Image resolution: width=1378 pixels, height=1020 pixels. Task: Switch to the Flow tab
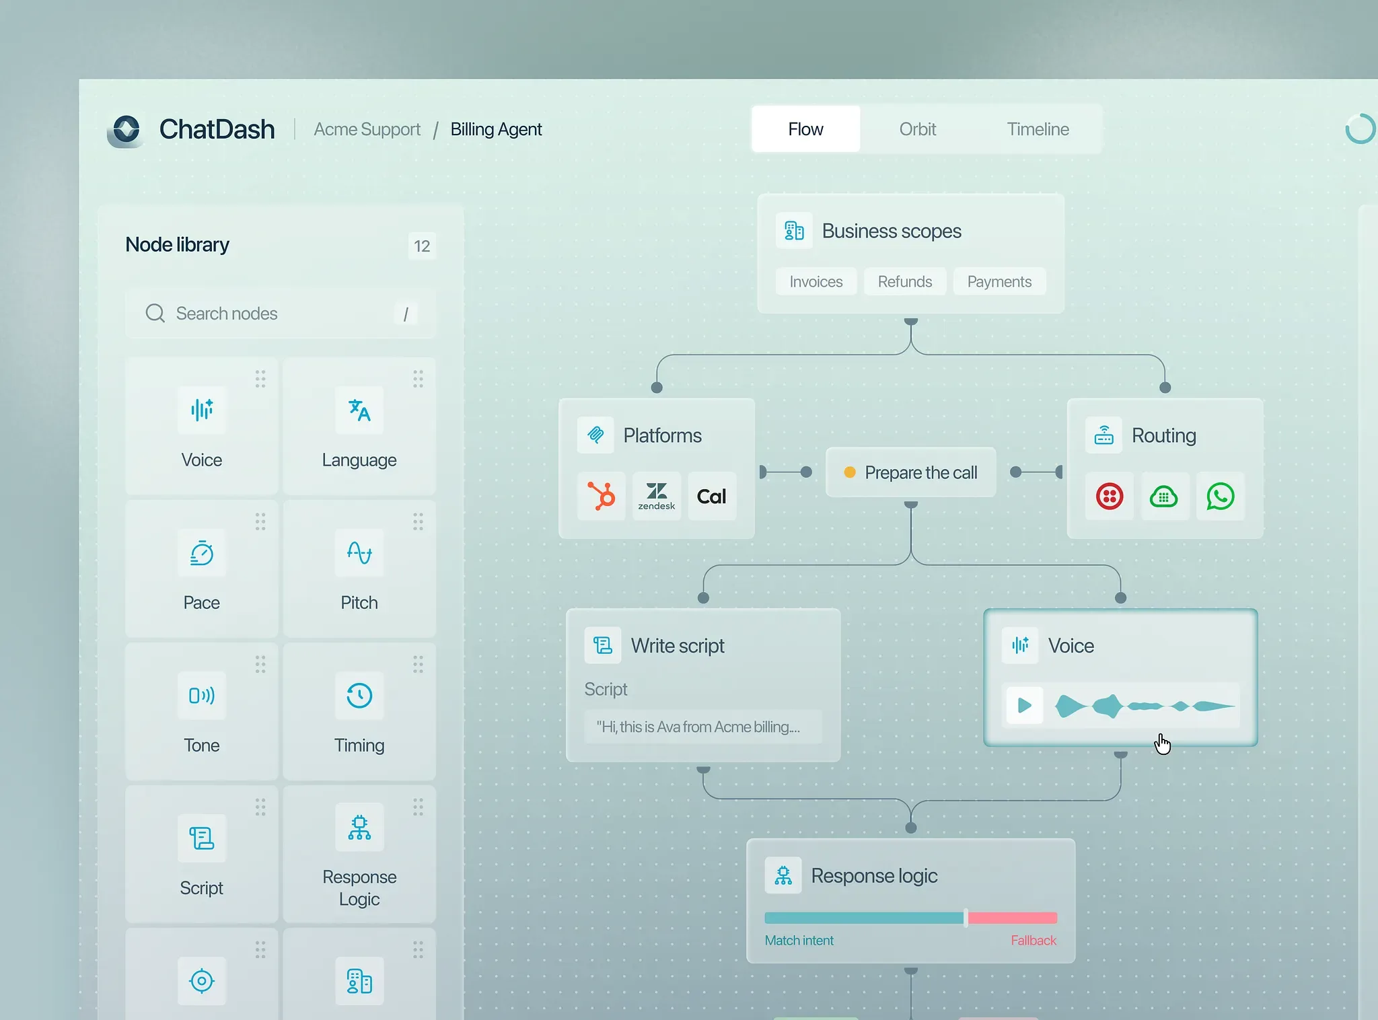[x=805, y=129]
